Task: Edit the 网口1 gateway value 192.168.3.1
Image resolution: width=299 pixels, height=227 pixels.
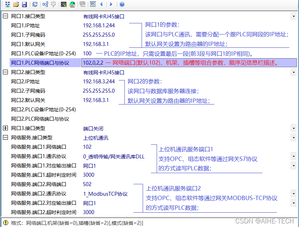Action: click(96, 44)
